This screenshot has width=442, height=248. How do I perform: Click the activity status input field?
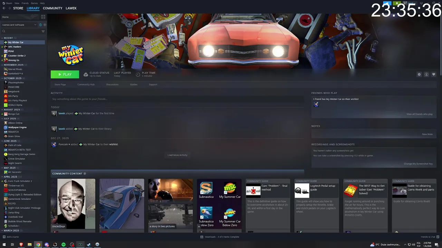pyautogui.click(x=177, y=99)
